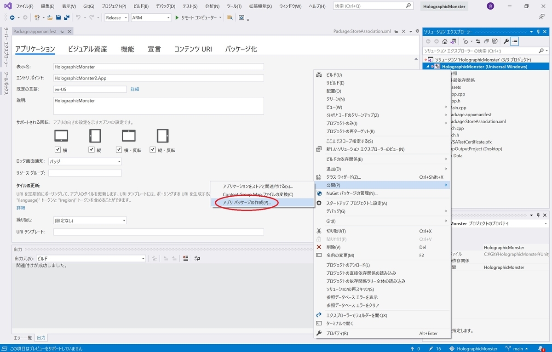Close the Package.appxmanifest tab
Image resolution: width=552 pixels, height=352 pixels.
69,31
